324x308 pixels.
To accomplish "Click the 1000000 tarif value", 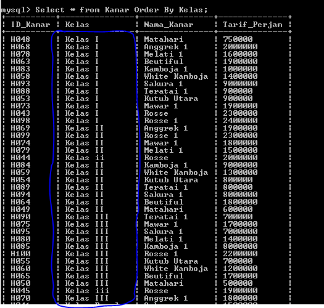I will (x=240, y=69).
